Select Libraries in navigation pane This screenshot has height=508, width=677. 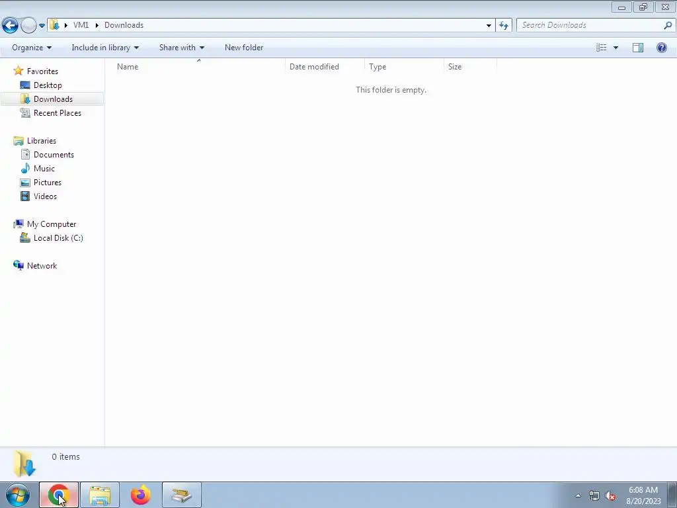click(x=42, y=141)
